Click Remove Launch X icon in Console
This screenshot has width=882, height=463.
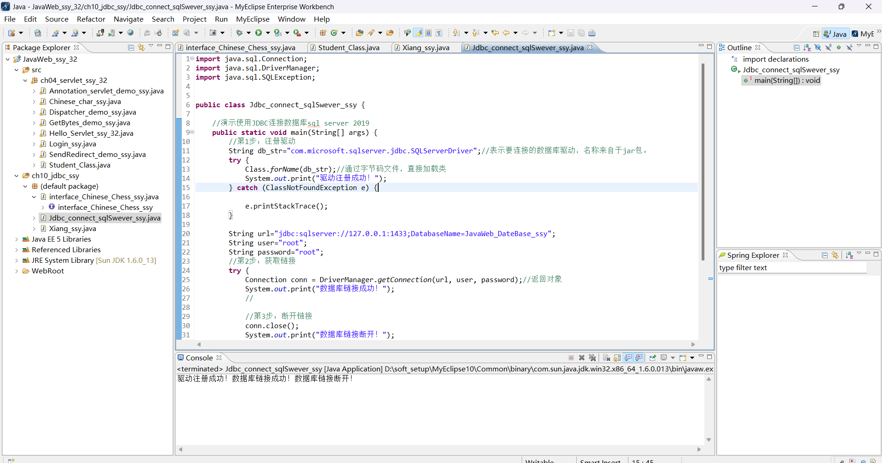pyautogui.click(x=582, y=358)
